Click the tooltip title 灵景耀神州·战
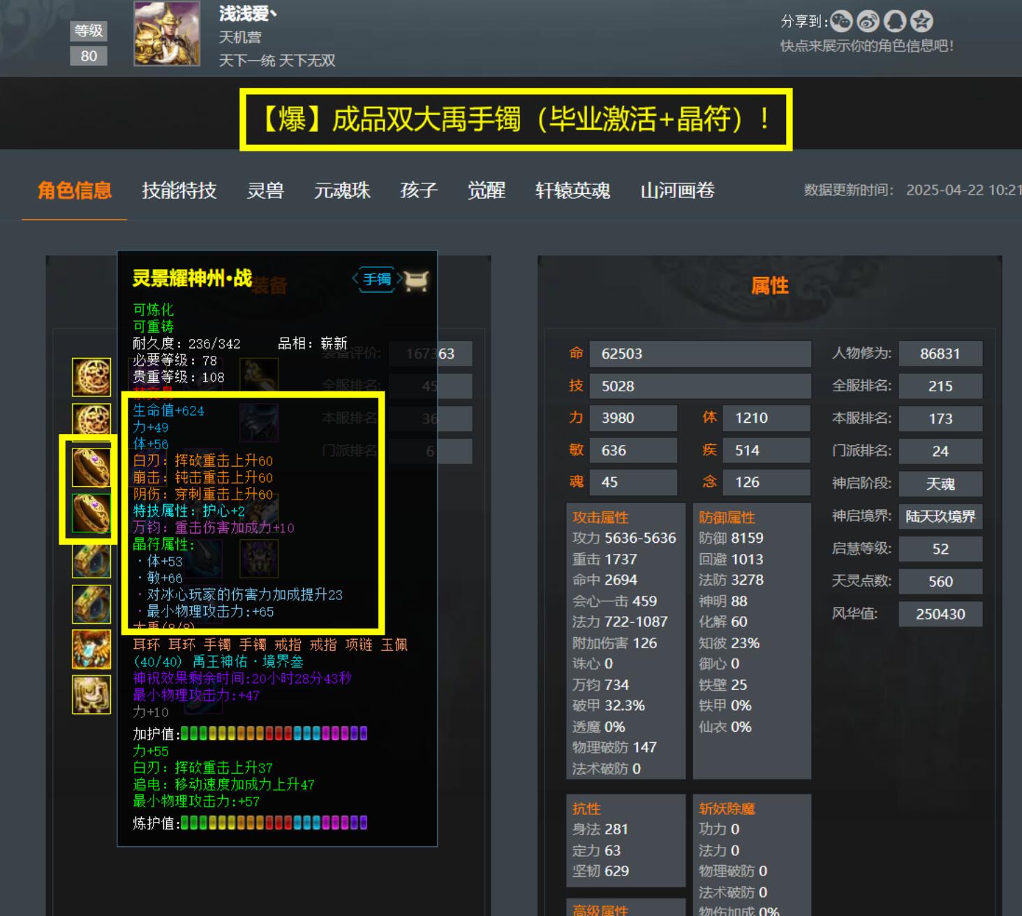Screen dimensions: 1022x916 [192, 278]
